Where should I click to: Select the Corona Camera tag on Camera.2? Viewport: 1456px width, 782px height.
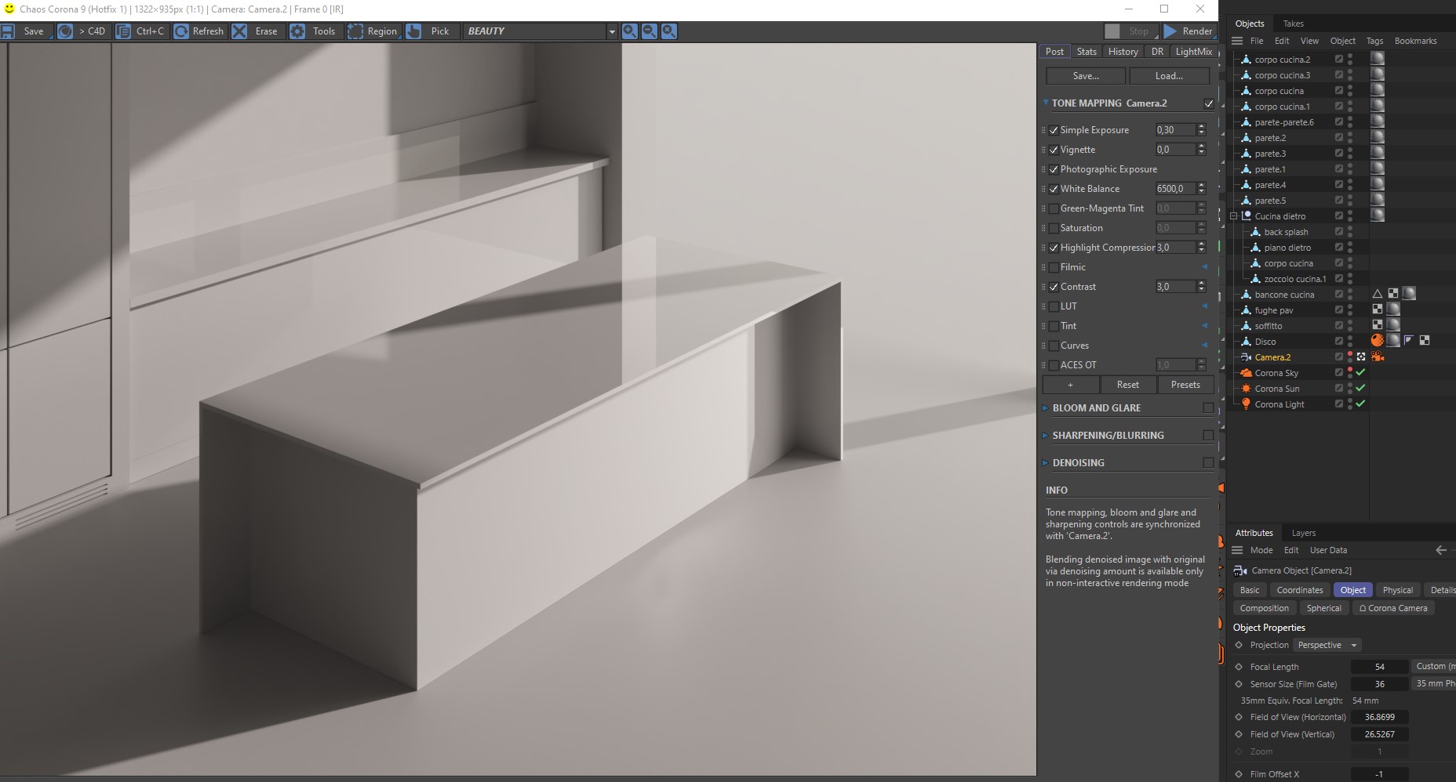(x=1378, y=357)
